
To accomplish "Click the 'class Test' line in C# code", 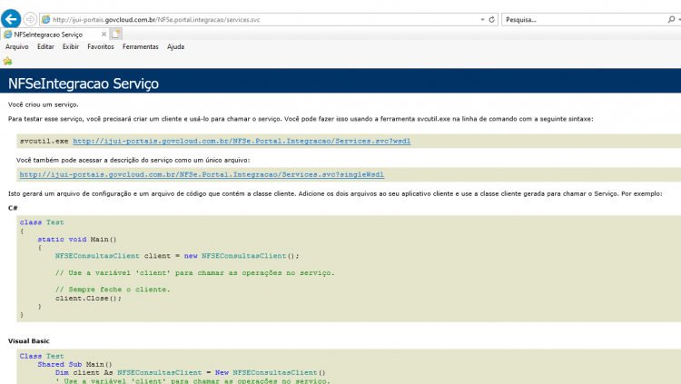I will pos(42,222).
